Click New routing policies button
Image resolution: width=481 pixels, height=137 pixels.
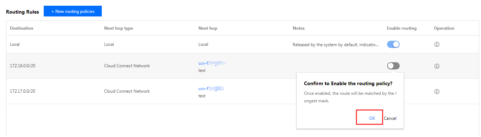pos(73,11)
